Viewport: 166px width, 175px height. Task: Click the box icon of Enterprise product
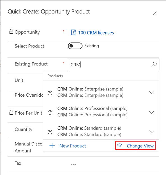50,93
